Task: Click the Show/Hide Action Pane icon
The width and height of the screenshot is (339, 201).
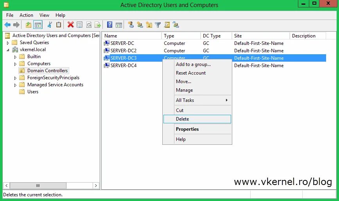Action: 119,25
